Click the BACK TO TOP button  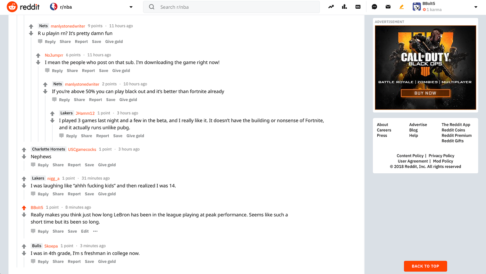[426, 266]
